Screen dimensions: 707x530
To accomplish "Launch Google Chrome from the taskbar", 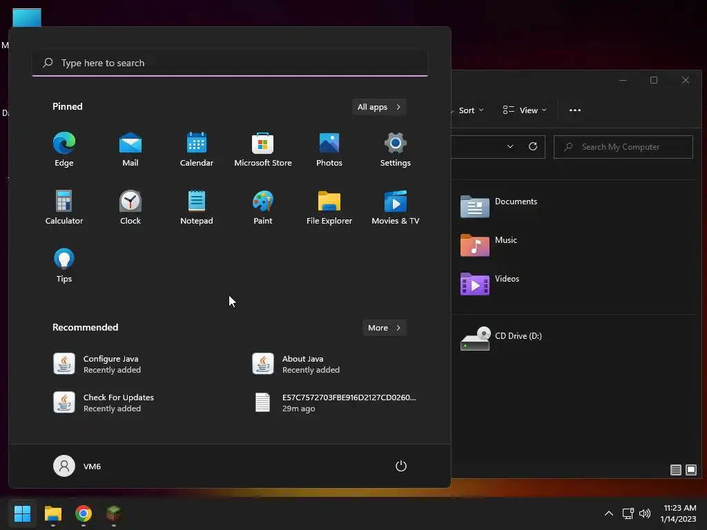I will point(84,513).
